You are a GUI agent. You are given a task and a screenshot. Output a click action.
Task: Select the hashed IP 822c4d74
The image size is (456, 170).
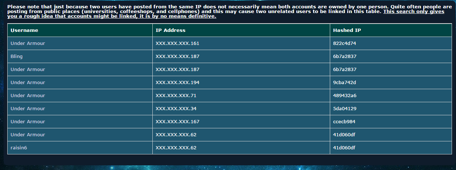click(x=344, y=43)
